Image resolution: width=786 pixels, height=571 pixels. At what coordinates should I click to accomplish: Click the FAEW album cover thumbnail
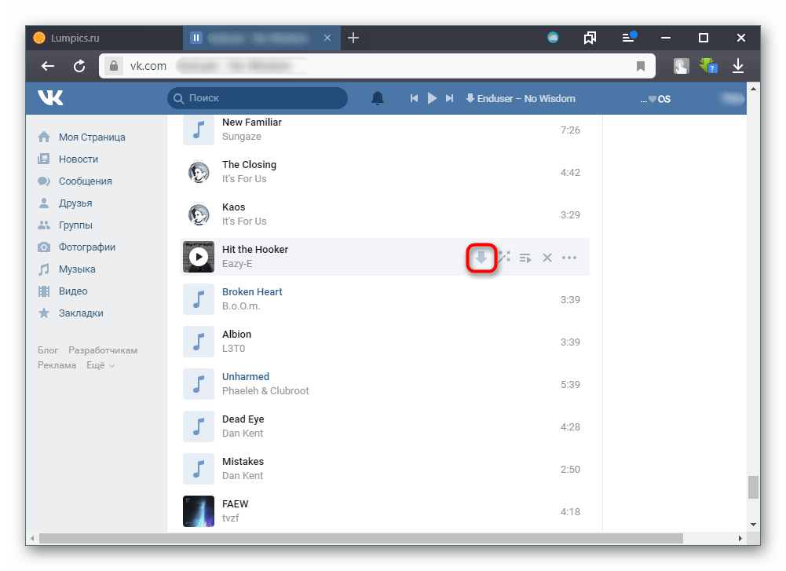[x=199, y=511]
